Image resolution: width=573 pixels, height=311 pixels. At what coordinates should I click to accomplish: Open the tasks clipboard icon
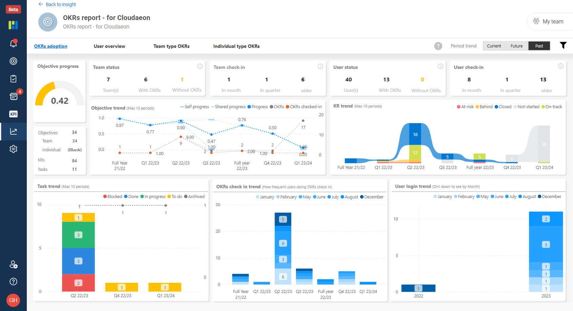click(13, 79)
